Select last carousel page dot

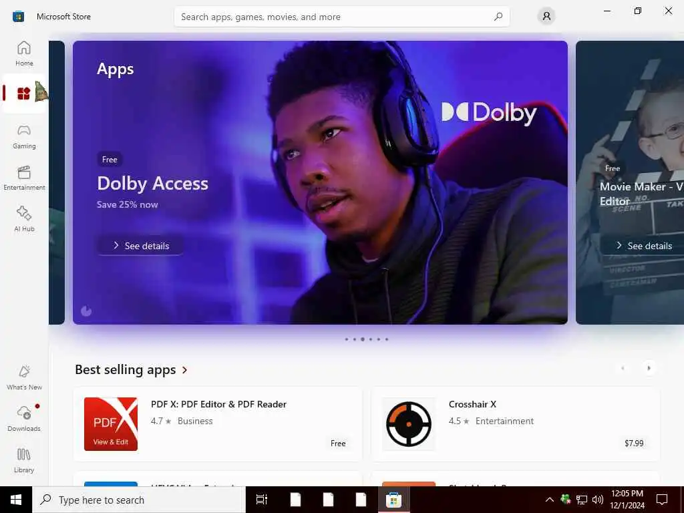tap(387, 339)
